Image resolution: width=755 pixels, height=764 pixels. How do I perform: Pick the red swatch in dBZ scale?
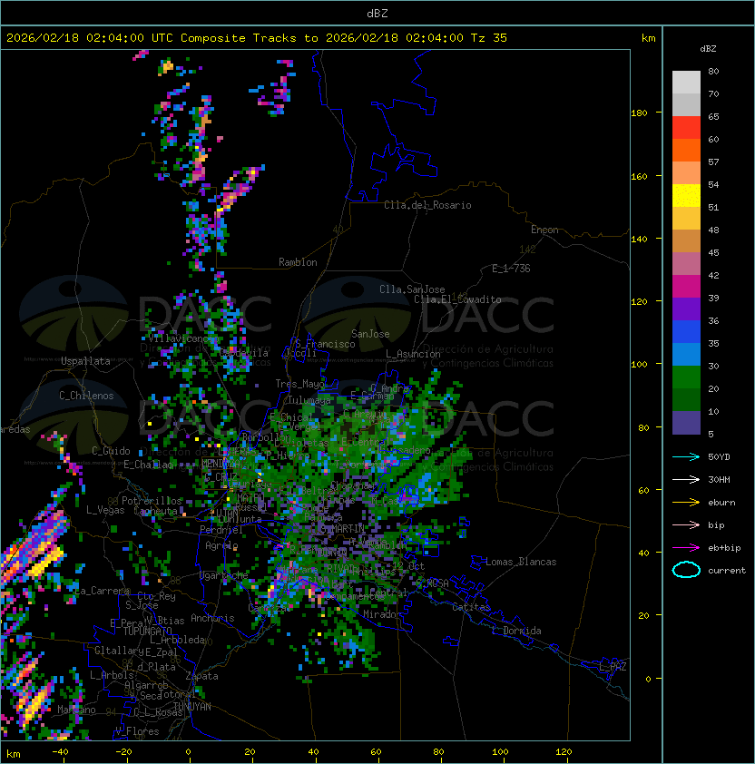point(686,128)
